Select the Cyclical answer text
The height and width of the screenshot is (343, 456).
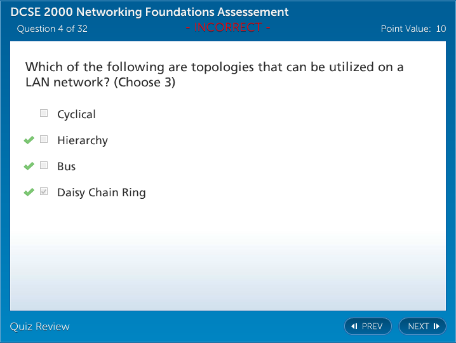pos(76,114)
